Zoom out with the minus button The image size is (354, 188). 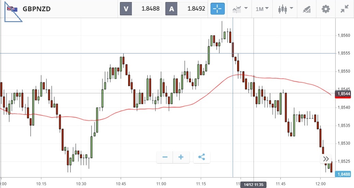pos(165,157)
